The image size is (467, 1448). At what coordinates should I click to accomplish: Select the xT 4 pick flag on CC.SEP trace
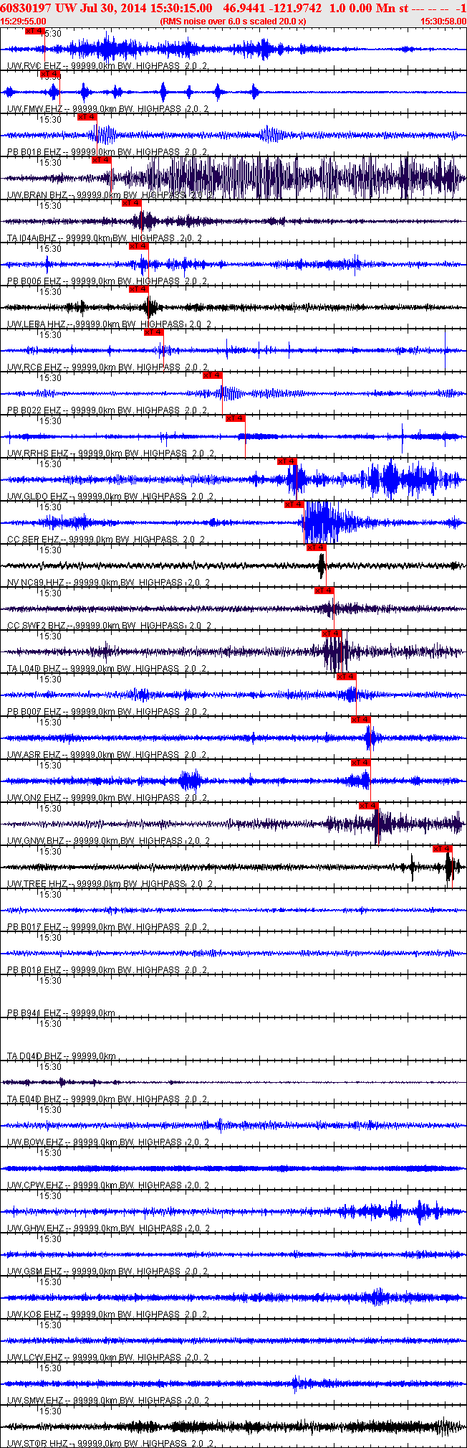tap(294, 504)
